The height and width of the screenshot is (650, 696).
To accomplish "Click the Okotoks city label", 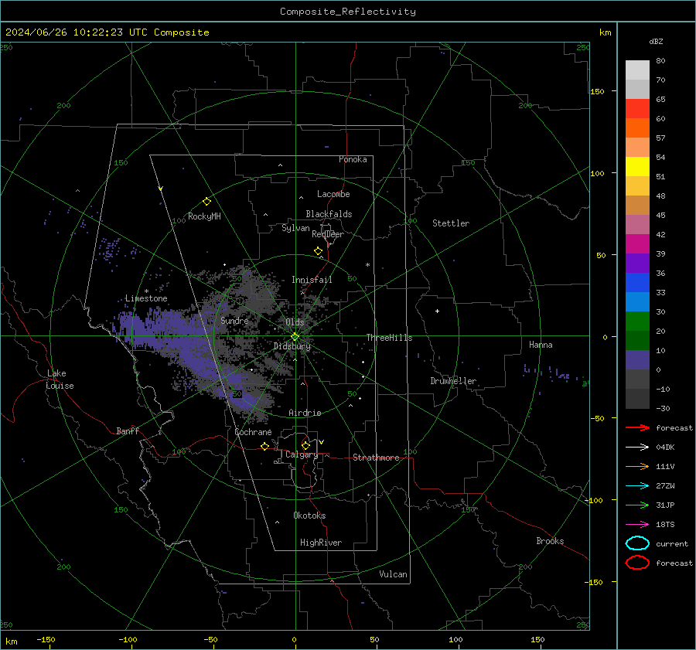I will (x=309, y=516).
